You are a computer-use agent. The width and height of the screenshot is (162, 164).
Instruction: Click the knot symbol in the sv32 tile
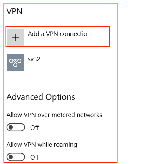click(15, 63)
